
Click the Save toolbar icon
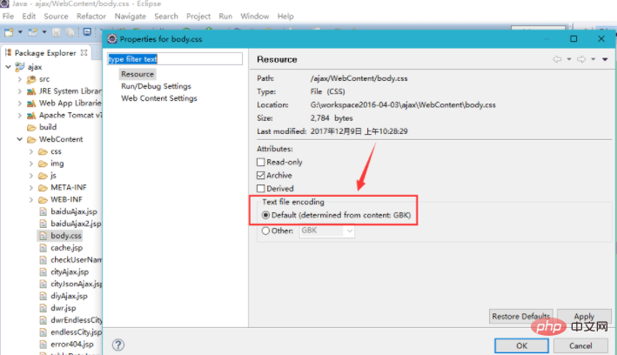pyautogui.click(x=57, y=32)
